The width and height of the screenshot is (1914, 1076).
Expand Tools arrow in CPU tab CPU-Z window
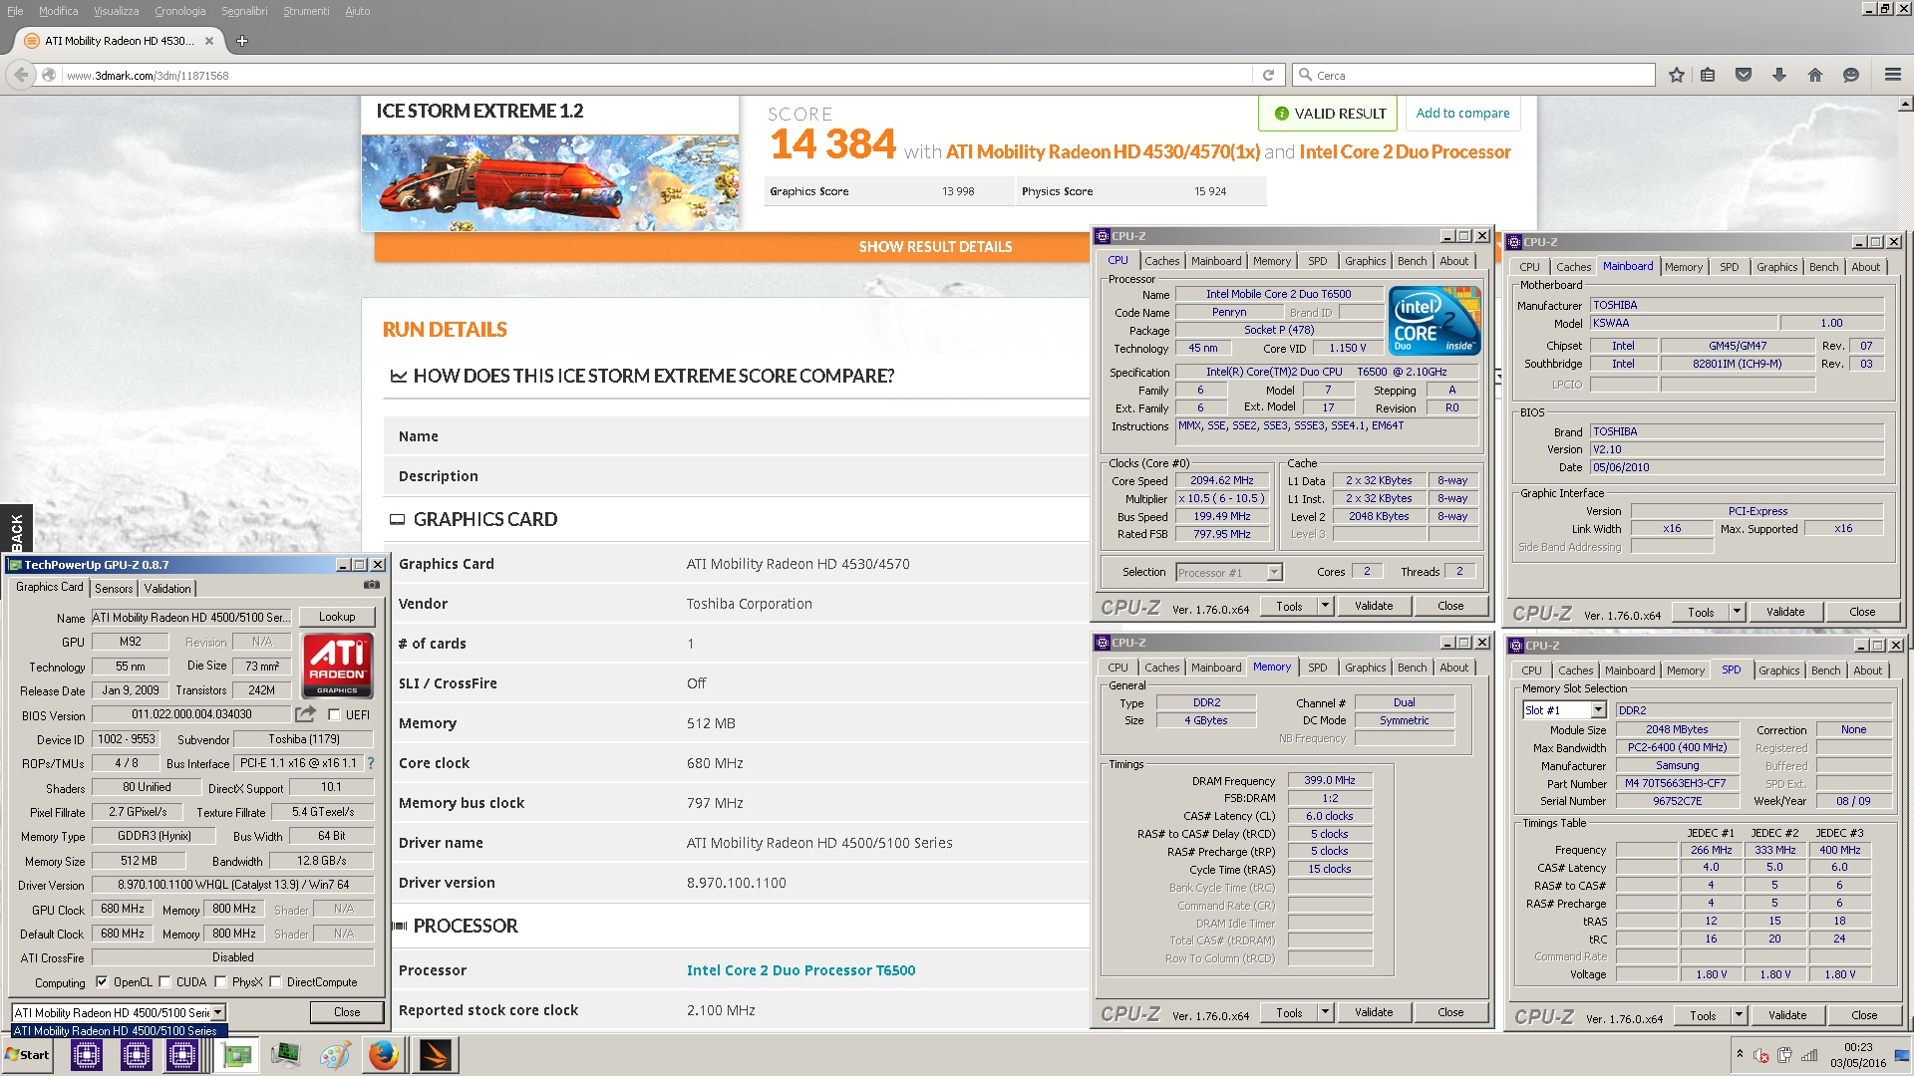click(1325, 606)
